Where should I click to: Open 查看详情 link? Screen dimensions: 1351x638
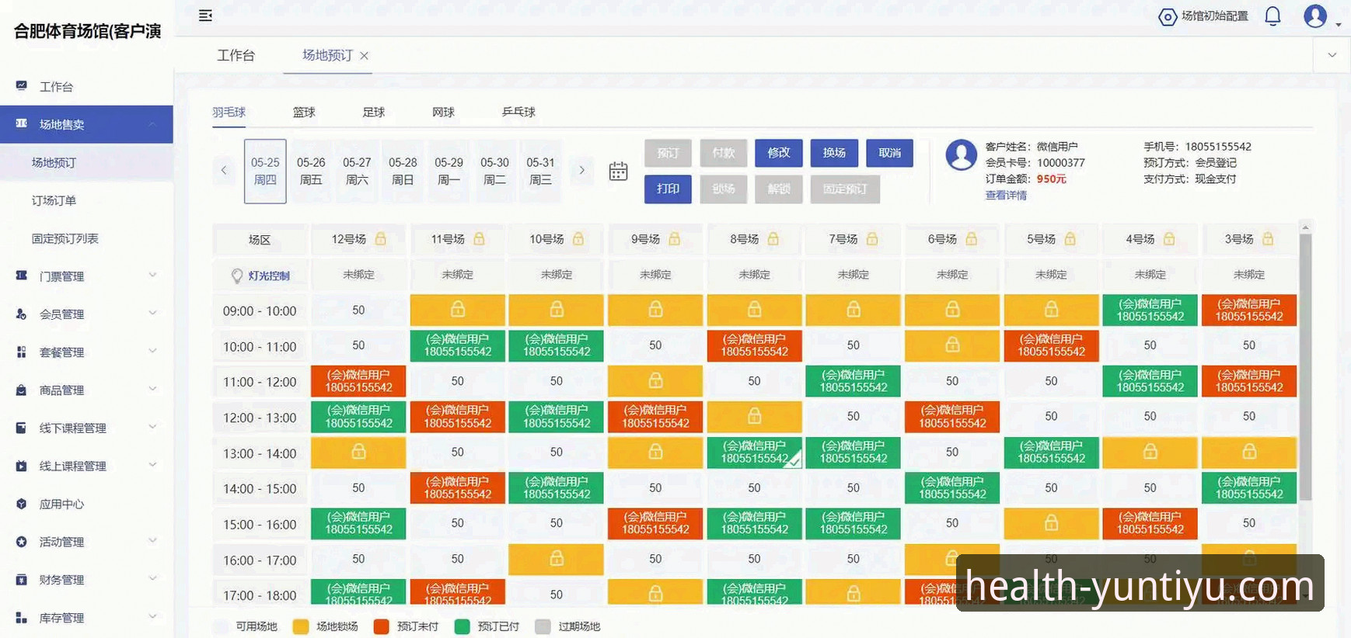click(x=1006, y=196)
